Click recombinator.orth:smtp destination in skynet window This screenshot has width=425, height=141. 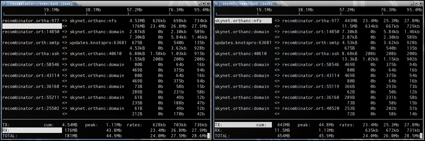coord(311,43)
